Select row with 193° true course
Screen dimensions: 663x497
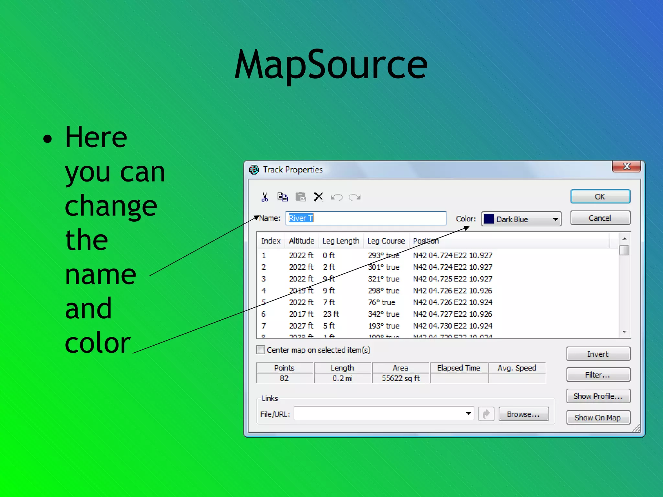tap(438, 326)
